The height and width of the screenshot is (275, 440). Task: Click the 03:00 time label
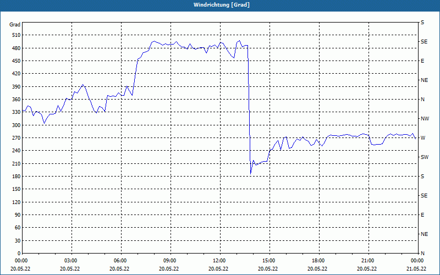tap(70, 260)
